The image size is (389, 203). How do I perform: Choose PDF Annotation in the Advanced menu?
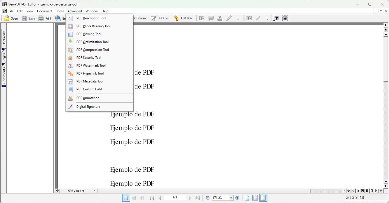pyautogui.click(x=99, y=98)
